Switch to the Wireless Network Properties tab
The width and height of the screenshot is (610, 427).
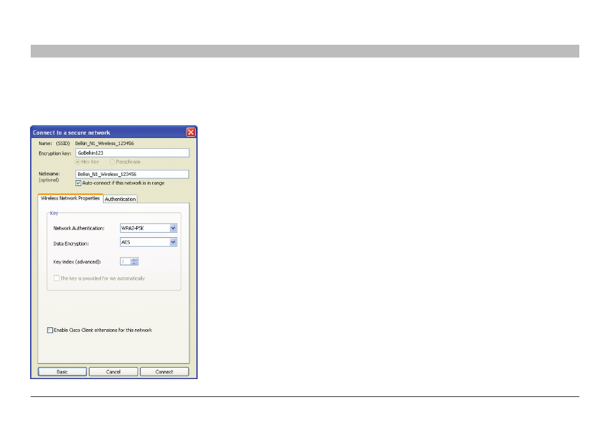coord(70,198)
